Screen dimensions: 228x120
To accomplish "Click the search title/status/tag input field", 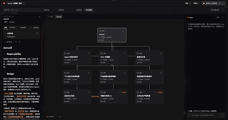I will [x=22, y=10].
